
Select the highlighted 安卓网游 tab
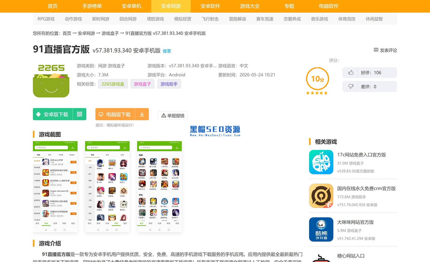[171, 6]
